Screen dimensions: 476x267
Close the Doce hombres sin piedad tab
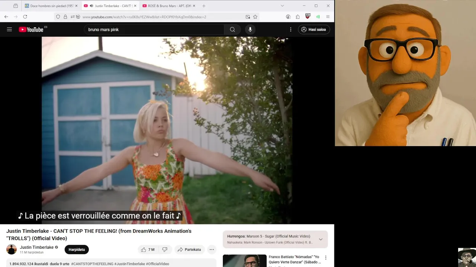tap(76, 6)
